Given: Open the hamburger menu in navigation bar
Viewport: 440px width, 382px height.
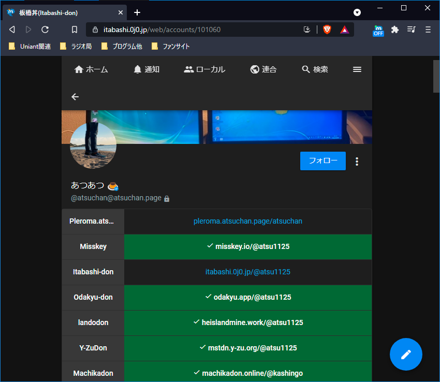Looking at the screenshot, I should pyautogui.click(x=357, y=69).
